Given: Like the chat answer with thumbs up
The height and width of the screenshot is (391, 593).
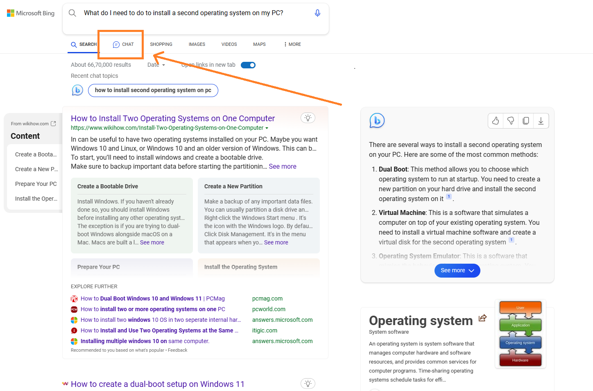Looking at the screenshot, I should [496, 121].
